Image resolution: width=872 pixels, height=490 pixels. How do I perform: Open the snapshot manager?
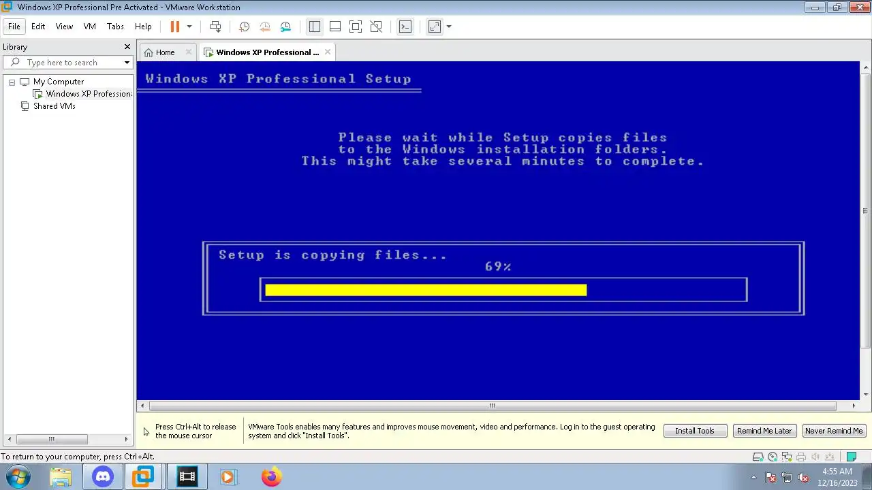click(x=285, y=27)
